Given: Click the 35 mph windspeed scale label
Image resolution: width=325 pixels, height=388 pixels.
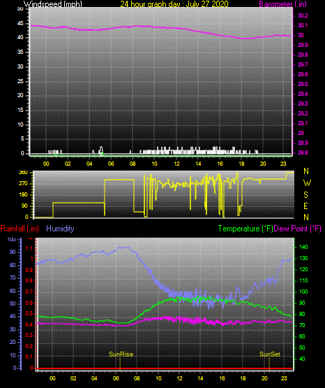Looking at the screenshot, I should (x=20, y=52).
